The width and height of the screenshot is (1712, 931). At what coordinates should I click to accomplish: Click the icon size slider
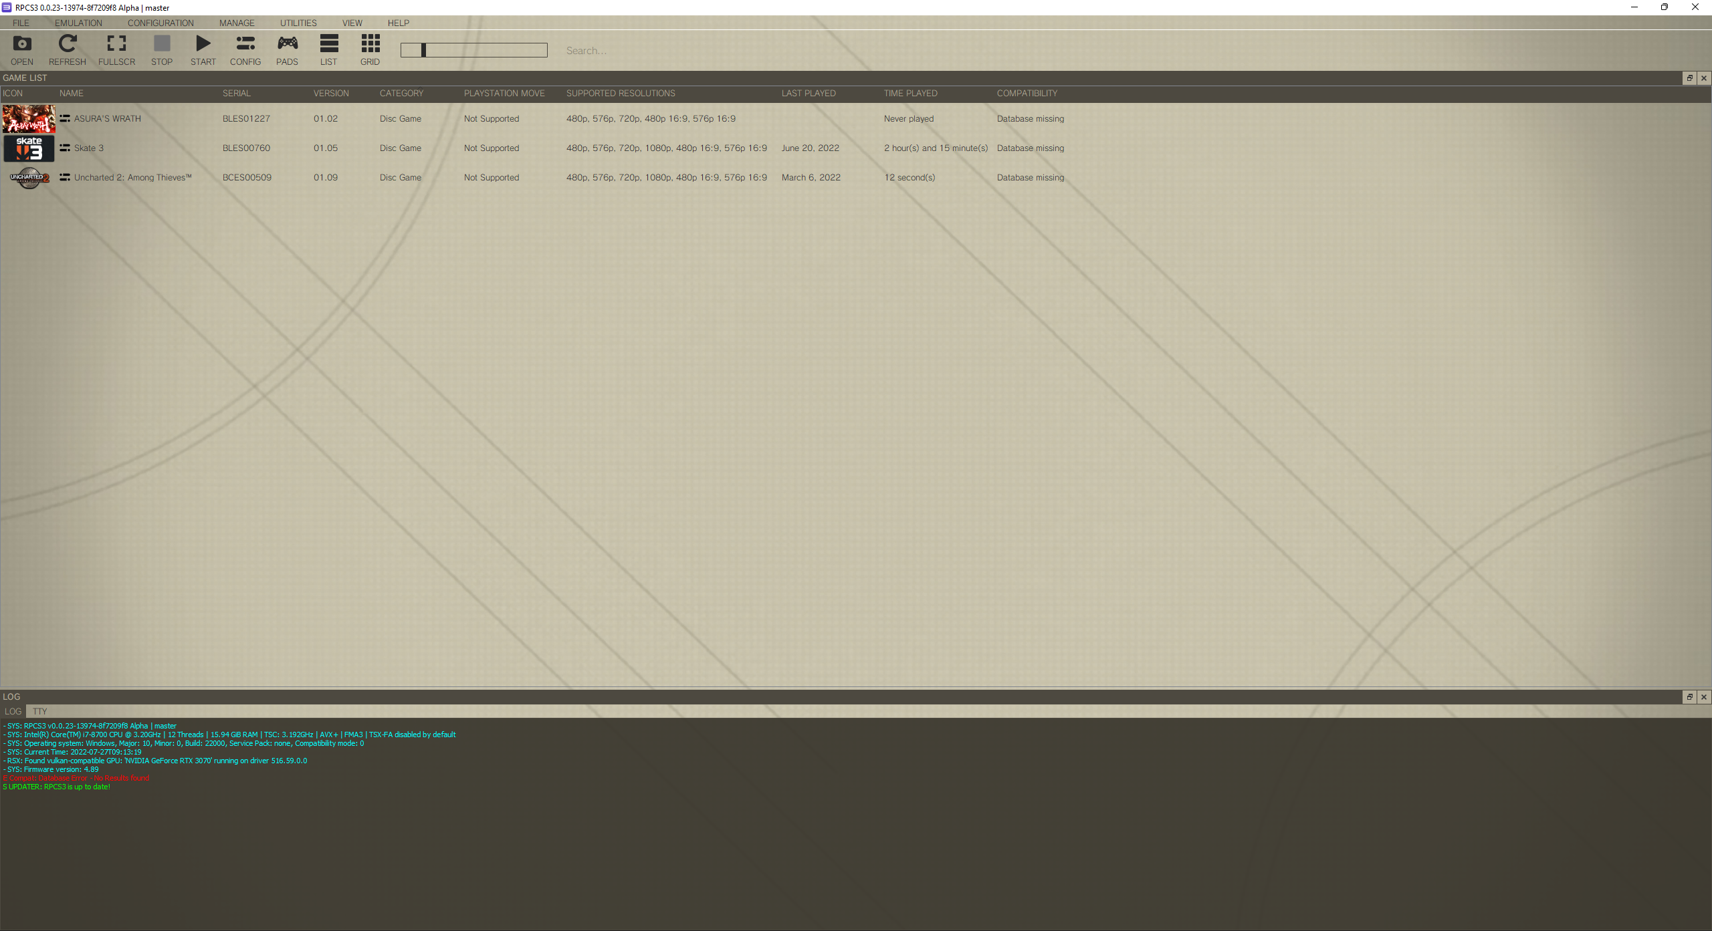(x=424, y=49)
